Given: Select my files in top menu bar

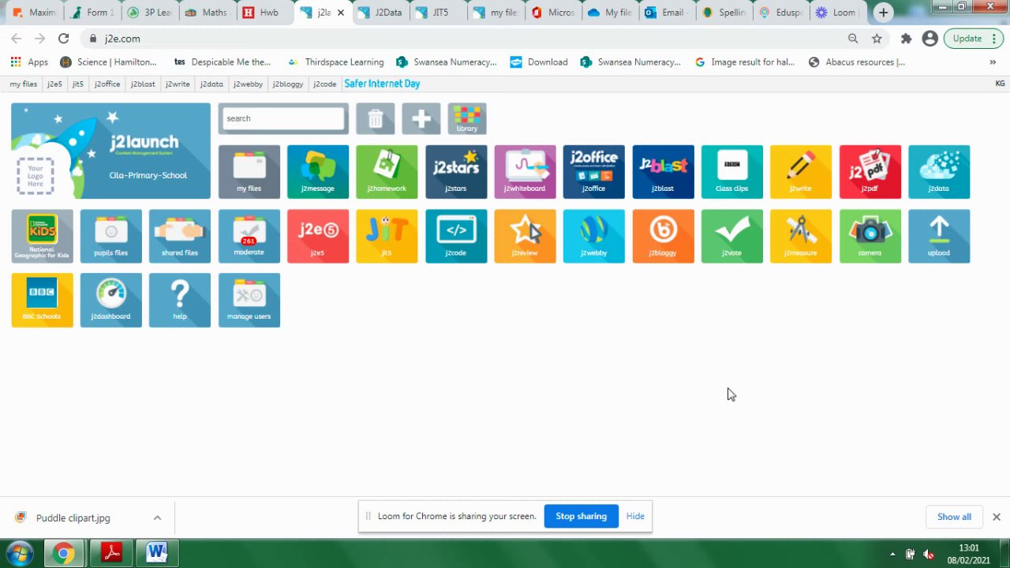Looking at the screenshot, I should tap(23, 84).
